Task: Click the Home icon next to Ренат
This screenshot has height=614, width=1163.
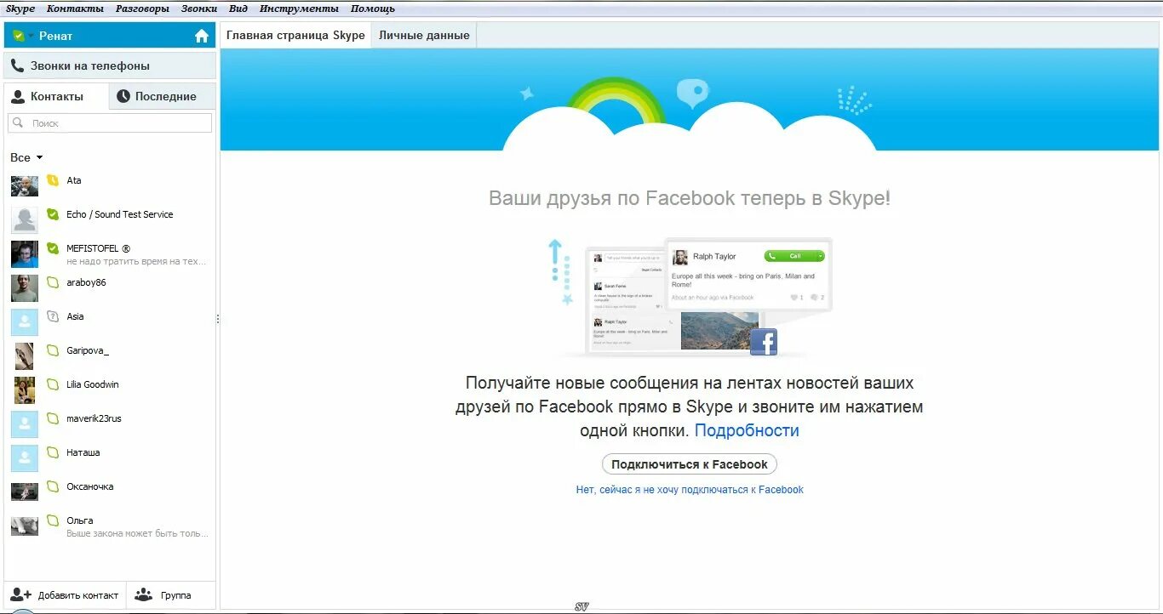Action: [x=202, y=36]
